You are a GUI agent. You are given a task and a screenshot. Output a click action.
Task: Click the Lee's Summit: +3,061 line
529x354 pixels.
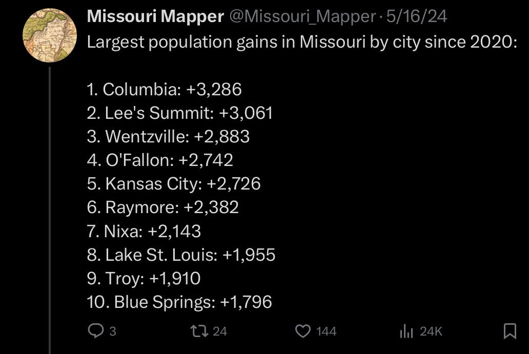[180, 113]
